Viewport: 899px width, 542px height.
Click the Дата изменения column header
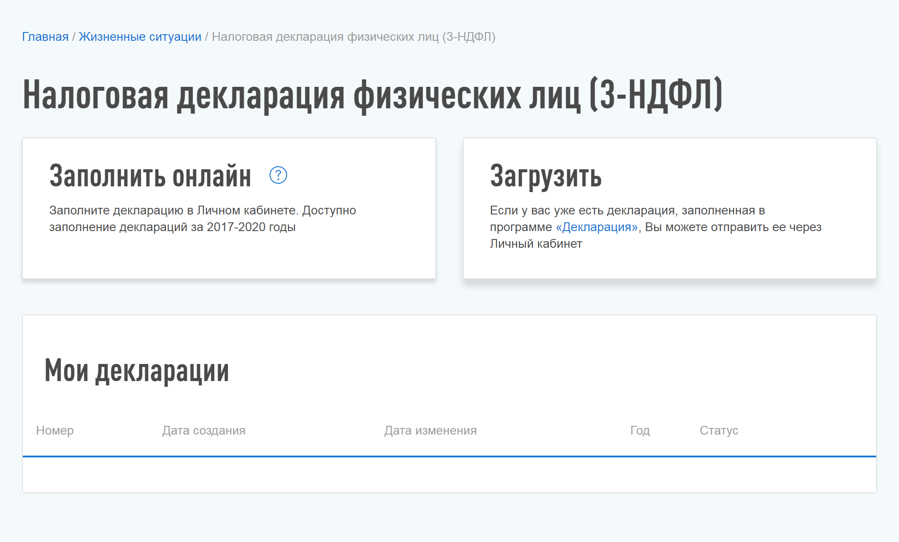click(x=431, y=431)
